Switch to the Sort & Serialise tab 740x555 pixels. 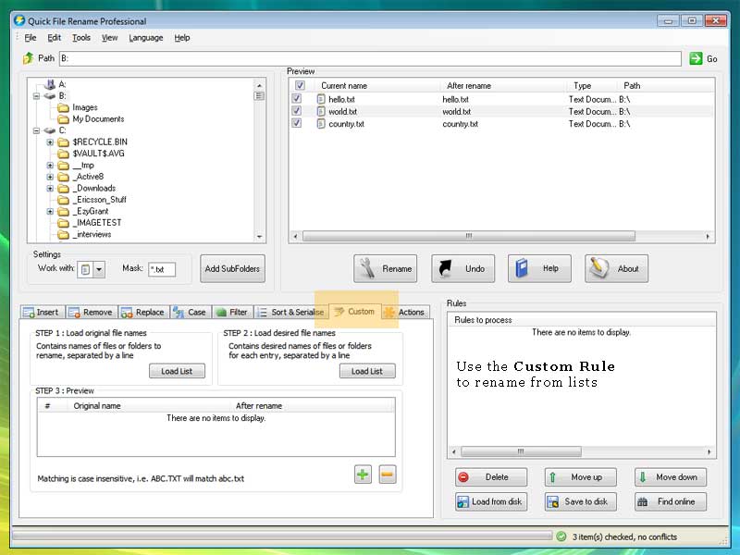[290, 313]
